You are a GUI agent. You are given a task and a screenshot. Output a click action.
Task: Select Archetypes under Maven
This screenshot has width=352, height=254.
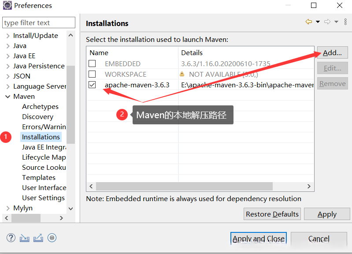coord(40,107)
